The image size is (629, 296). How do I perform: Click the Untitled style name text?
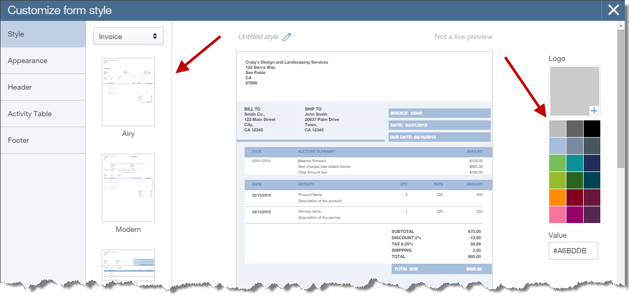coord(259,37)
